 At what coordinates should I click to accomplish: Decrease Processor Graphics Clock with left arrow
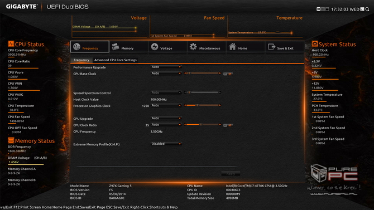point(185,105)
